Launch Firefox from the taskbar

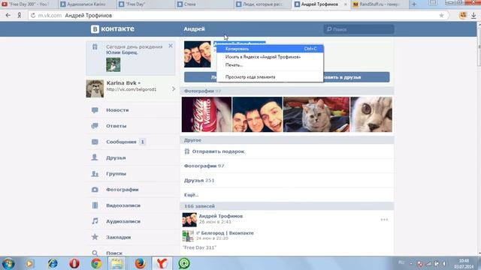tap(140, 263)
